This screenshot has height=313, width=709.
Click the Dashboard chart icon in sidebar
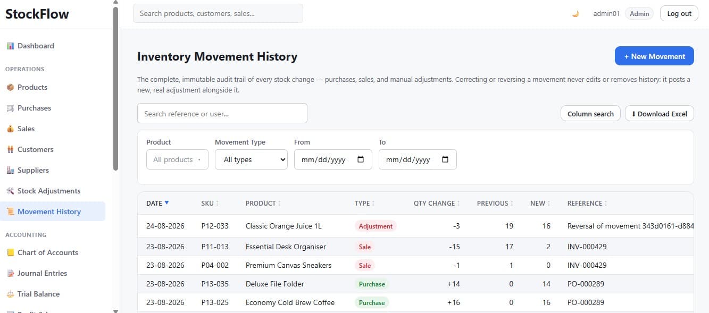tap(10, 46)
